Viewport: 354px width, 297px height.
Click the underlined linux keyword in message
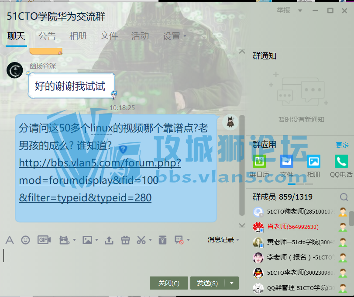pyautogui.click(x=101, y=128)
